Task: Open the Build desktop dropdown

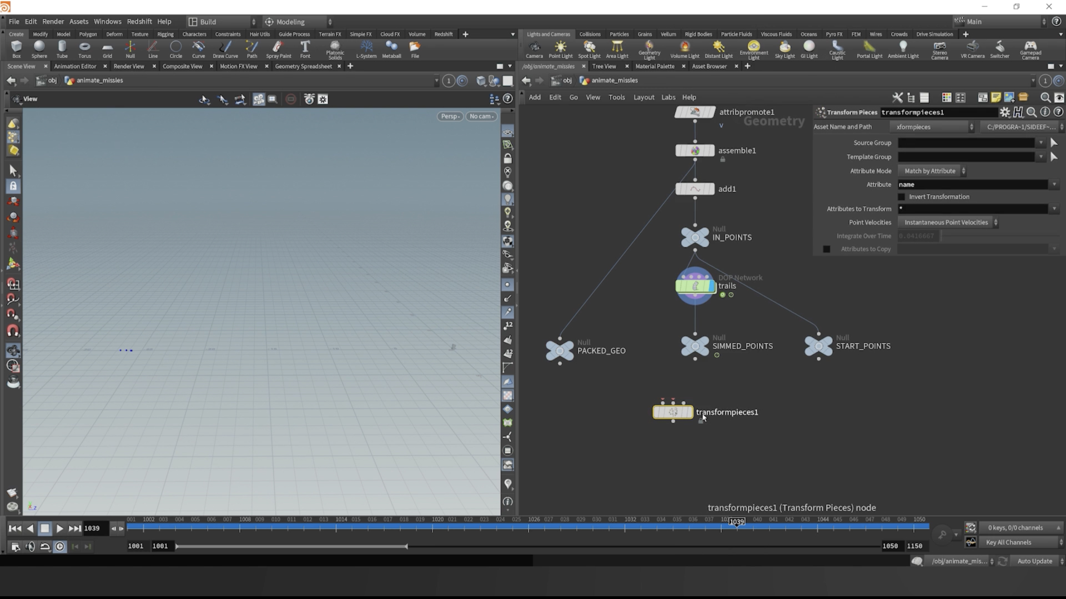Action: point(222,22)
